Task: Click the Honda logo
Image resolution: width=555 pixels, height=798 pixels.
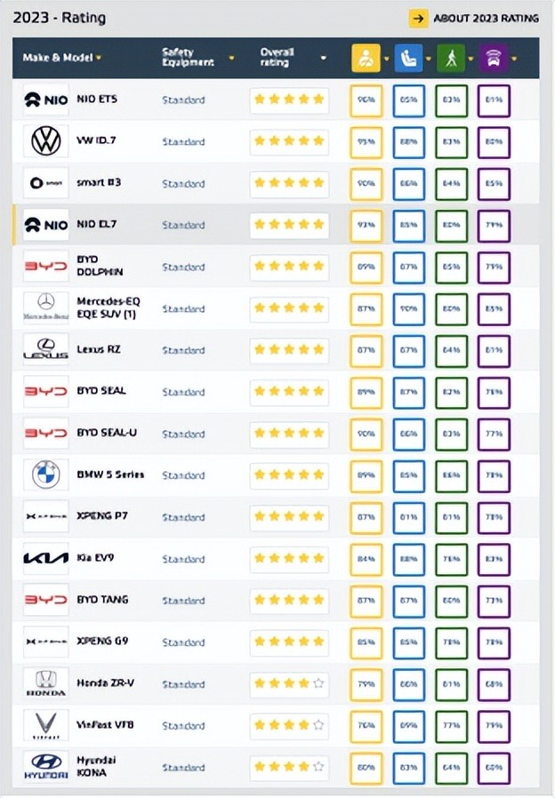Action: [x=44, y=683]
